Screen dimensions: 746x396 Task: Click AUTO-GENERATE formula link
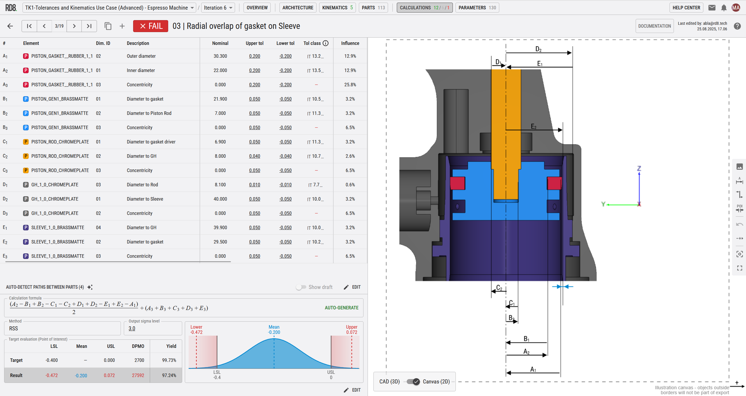click(341, 308)
